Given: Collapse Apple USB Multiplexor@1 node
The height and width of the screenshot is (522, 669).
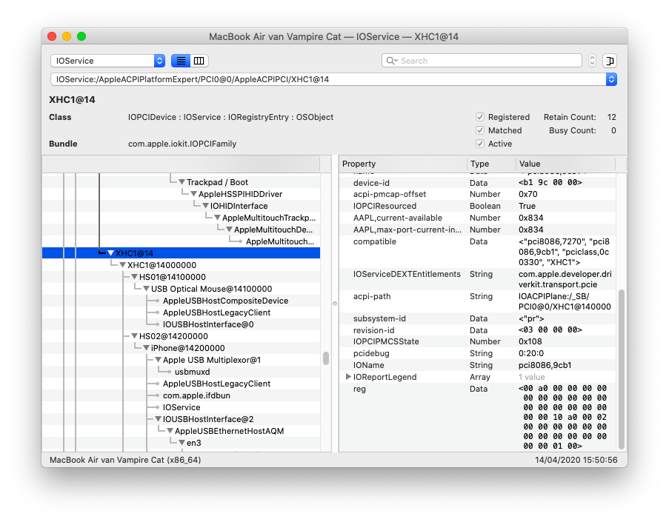Looking at the screenshot, I should (x=159, y=360).
